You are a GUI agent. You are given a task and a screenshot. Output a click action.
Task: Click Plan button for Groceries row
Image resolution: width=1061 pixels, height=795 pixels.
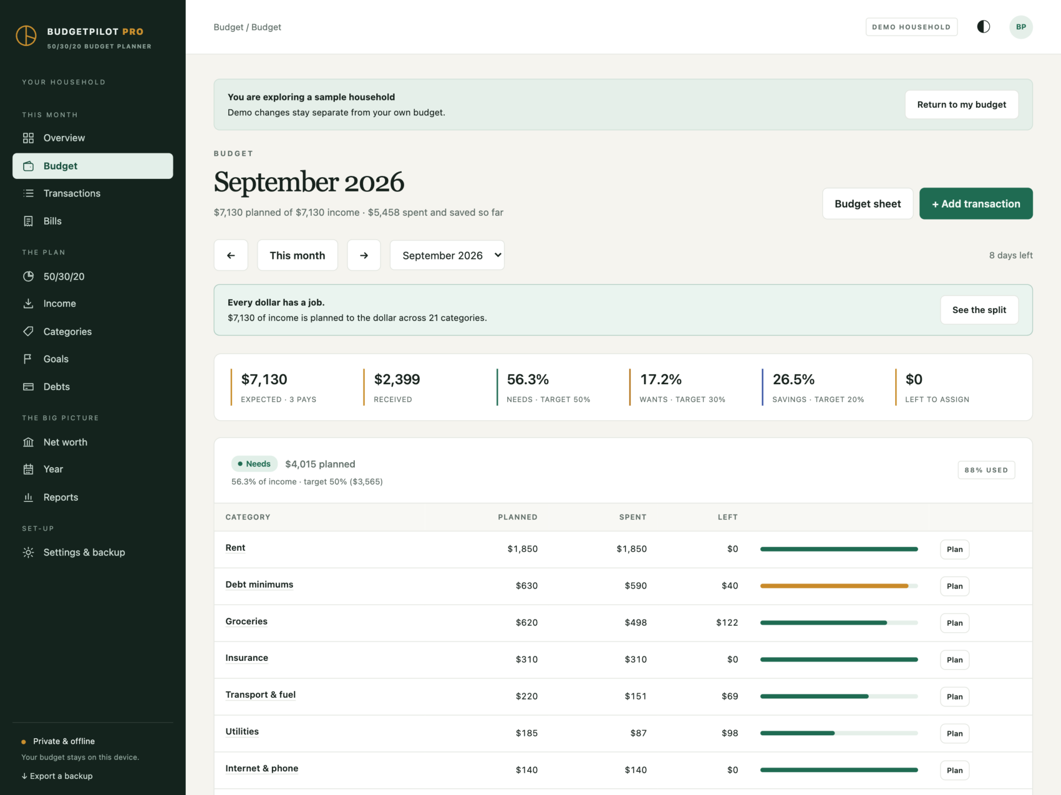[x=954, y=623]
